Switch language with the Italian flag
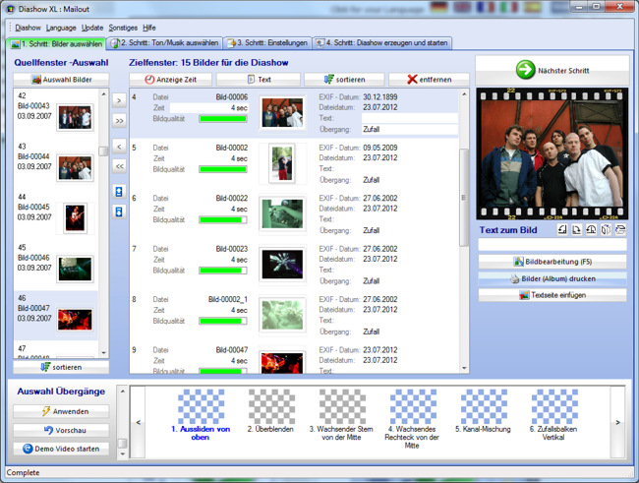Screen dimensions: 639x483 pos(509,7)
